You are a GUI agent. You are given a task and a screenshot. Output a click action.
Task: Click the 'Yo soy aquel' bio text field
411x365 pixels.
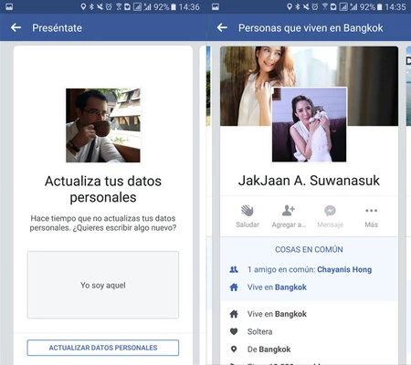tap(103, 285)
